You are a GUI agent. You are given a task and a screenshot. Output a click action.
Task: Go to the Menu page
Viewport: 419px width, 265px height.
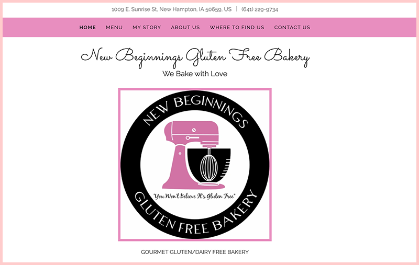pos(114,28)
